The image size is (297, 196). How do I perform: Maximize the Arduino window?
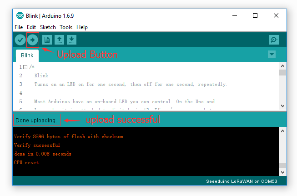point(255,16)
